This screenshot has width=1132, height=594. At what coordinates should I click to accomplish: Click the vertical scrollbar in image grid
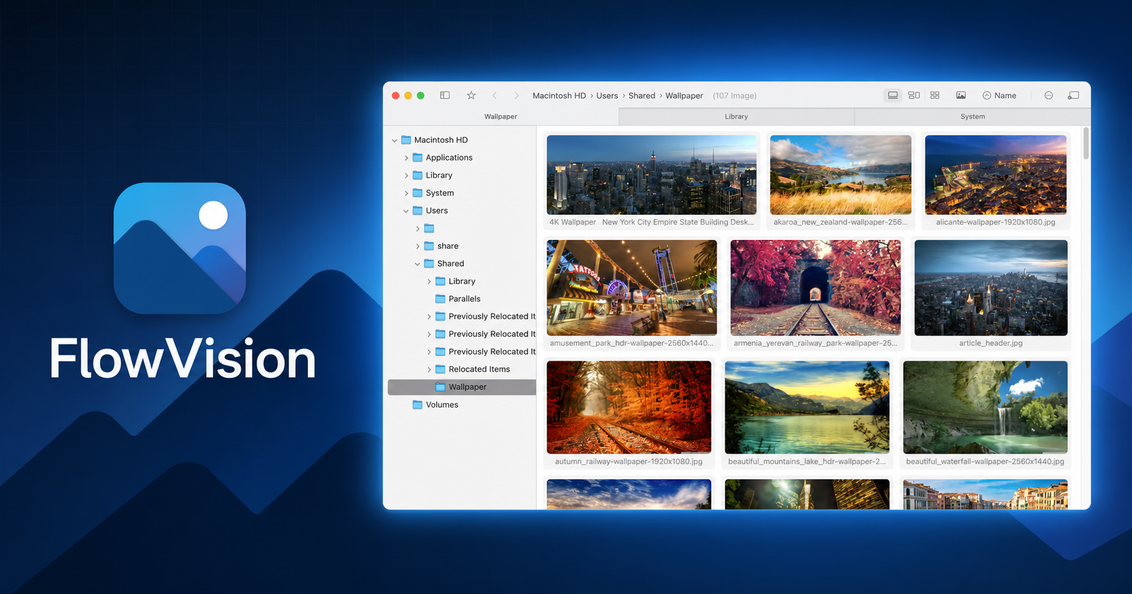pyautogui.click(x=1086, y=144)
